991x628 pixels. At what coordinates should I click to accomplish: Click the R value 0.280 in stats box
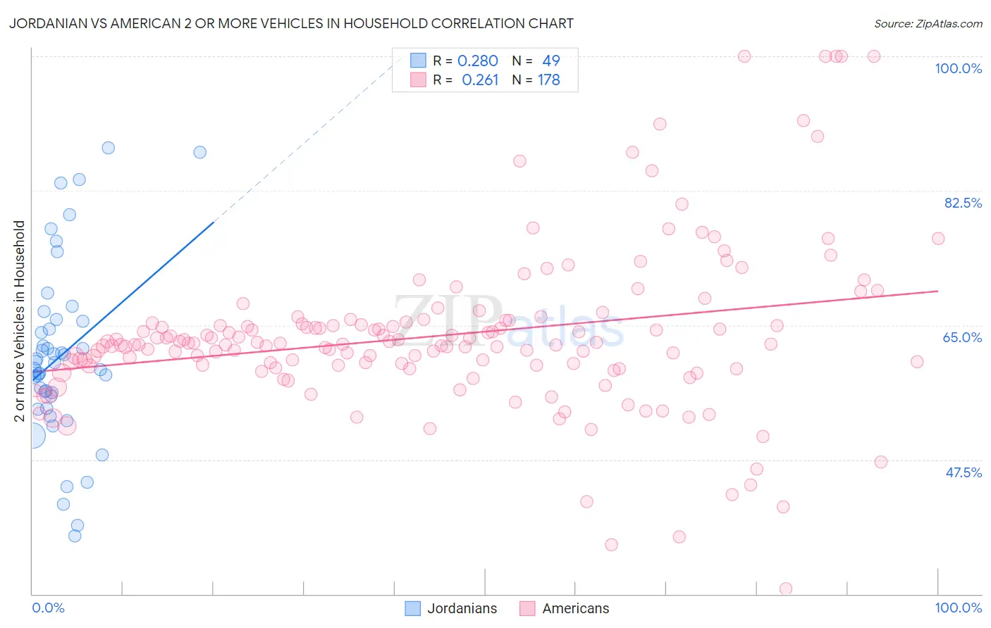[x=478, y=61]
